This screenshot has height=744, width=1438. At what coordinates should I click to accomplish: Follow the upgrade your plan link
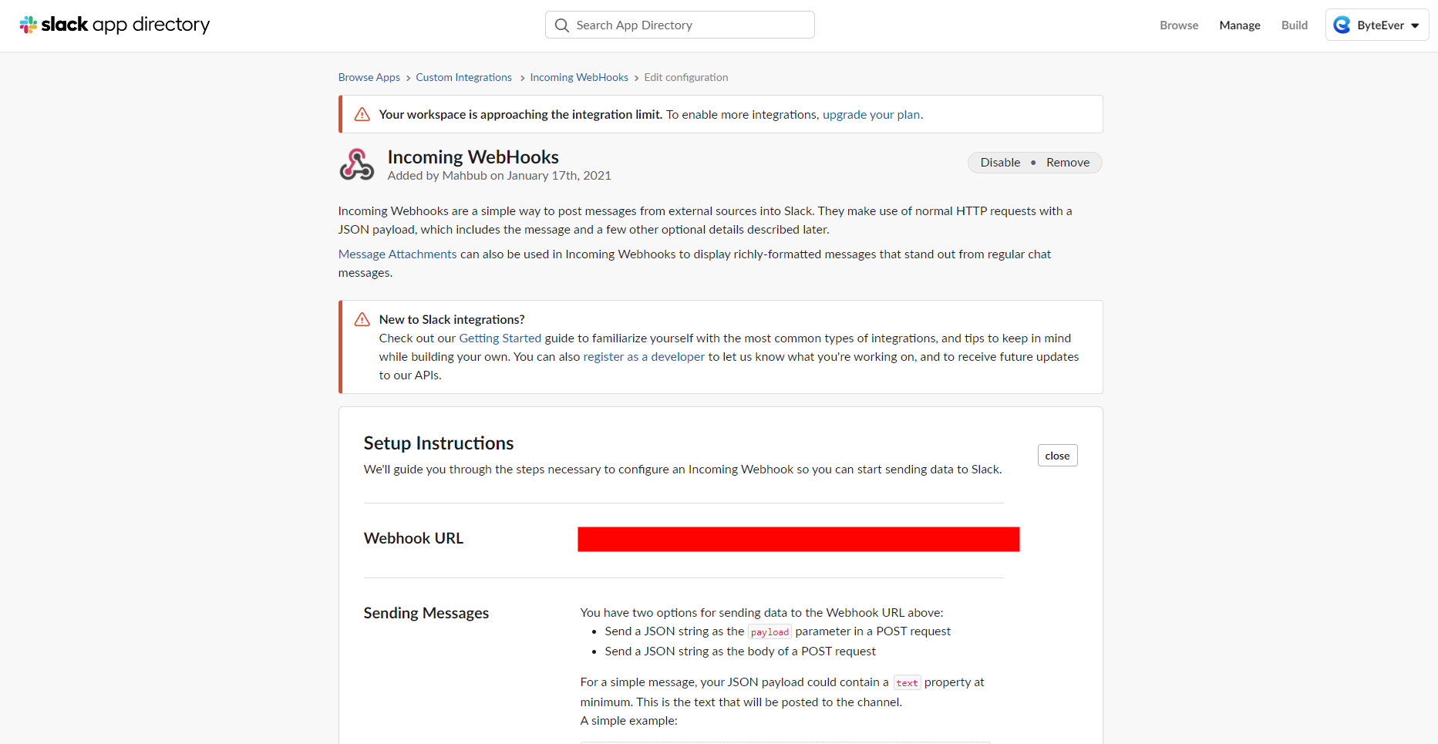[871, 115]
